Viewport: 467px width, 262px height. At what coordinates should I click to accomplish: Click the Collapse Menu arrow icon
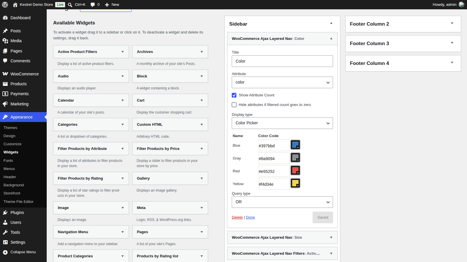pos(5,252)
